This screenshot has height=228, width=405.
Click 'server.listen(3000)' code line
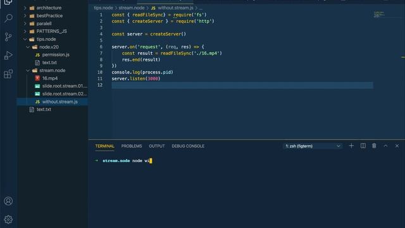pyautogui.click(x=136, y=79)
